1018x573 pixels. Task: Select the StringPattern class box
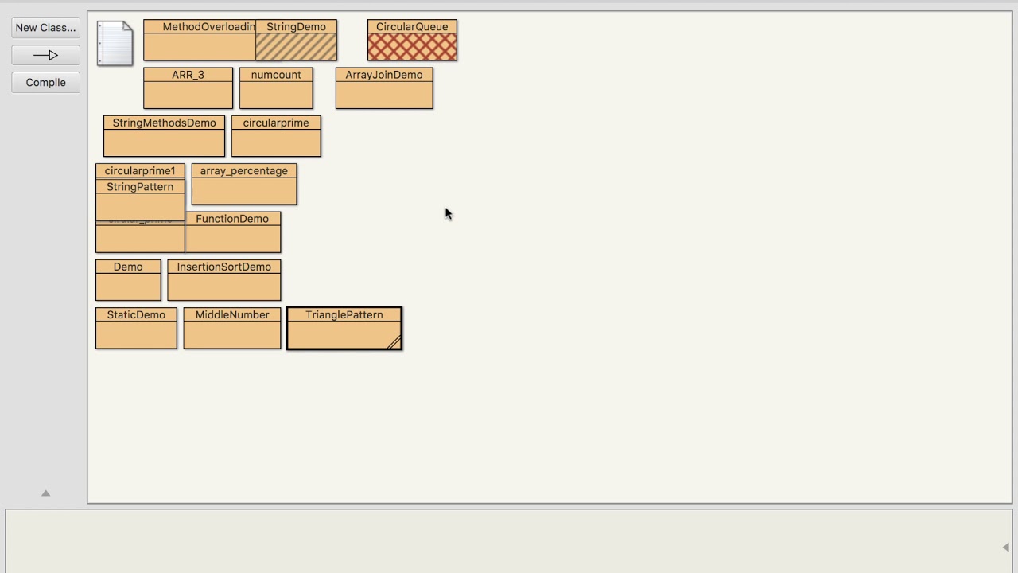click(x=140, y=201)
